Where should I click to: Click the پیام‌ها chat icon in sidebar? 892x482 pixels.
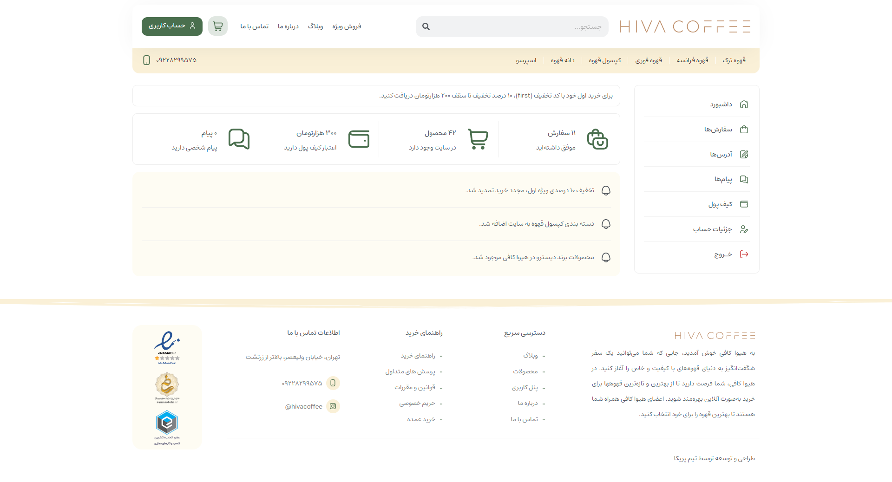click(x=744, y=179)
